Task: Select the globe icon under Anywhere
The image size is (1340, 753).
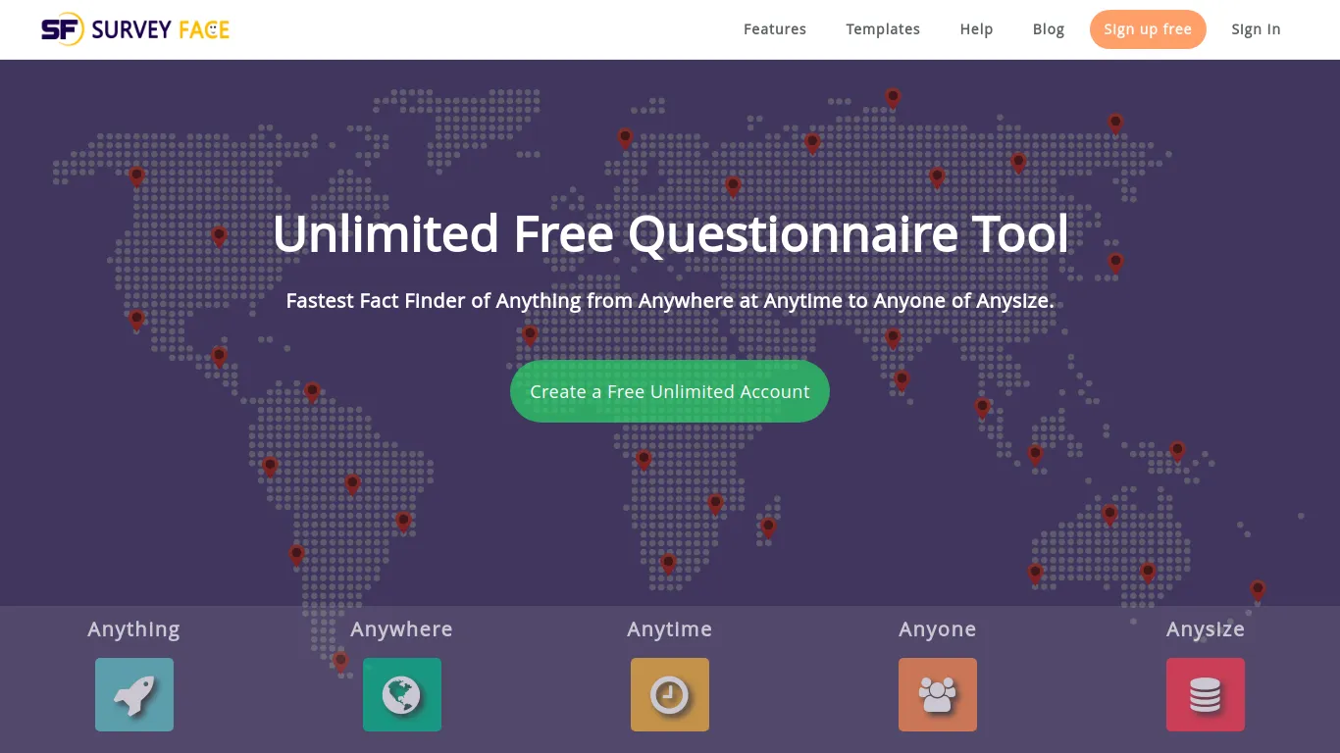Action: [402, 694]
